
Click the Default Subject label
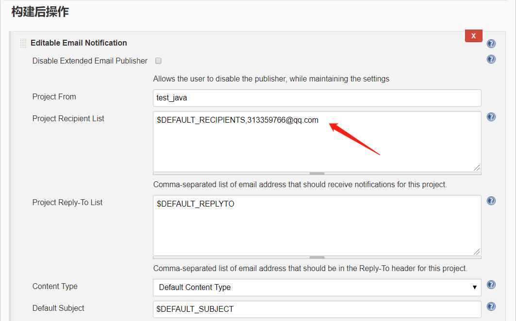[x=58, y=308]
